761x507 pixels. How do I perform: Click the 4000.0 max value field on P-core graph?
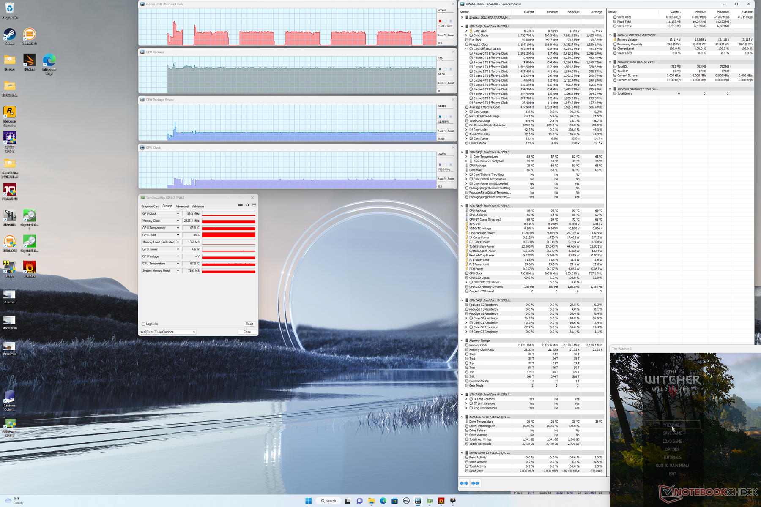point(446,11)
